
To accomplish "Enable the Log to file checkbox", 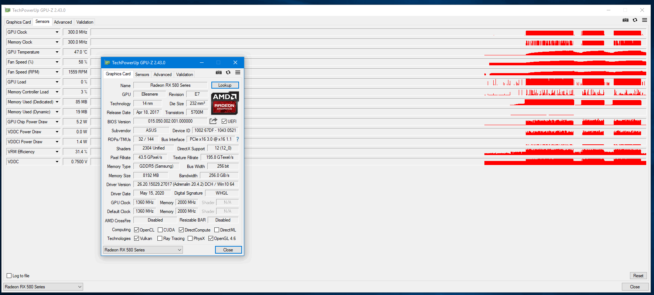I will point(9,275).
